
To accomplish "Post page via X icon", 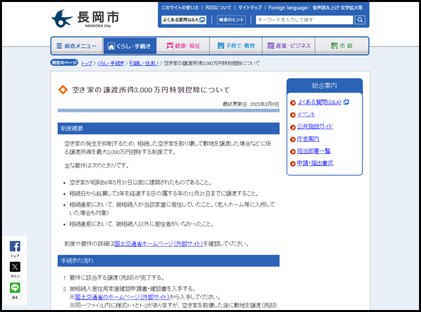I will pyautogui.click(x=15, y=267).
